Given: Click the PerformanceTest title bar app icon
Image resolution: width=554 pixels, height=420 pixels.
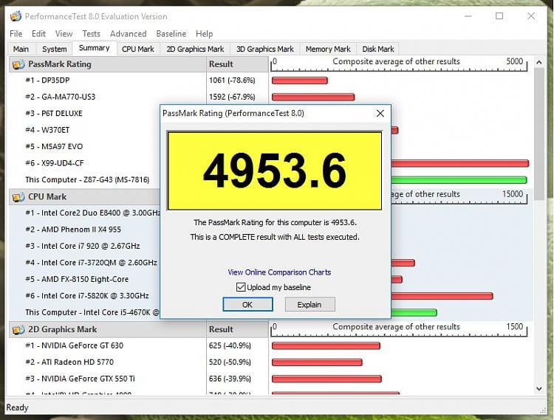Looking at the screenshot, I should [x=16, y=16].
